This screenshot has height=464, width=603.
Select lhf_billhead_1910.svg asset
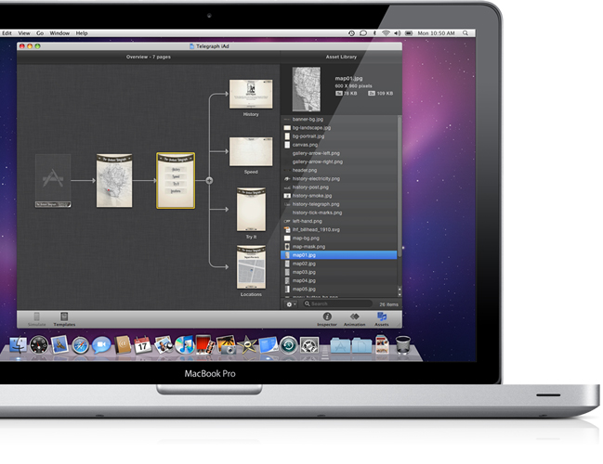(x=339, y=229)
